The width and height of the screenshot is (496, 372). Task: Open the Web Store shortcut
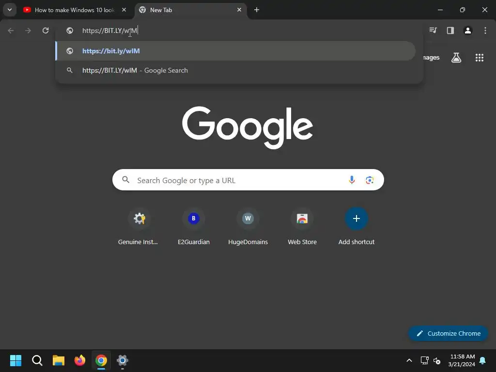click(302, 227)
